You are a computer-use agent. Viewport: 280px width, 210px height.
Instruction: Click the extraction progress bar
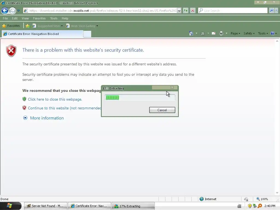click(140, 98)
